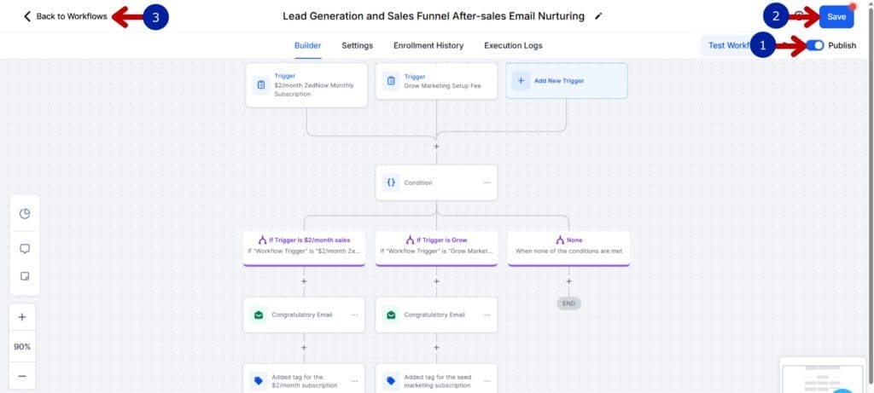Select the $2/month ZedNow Monthly Subscription trigger

306,85
